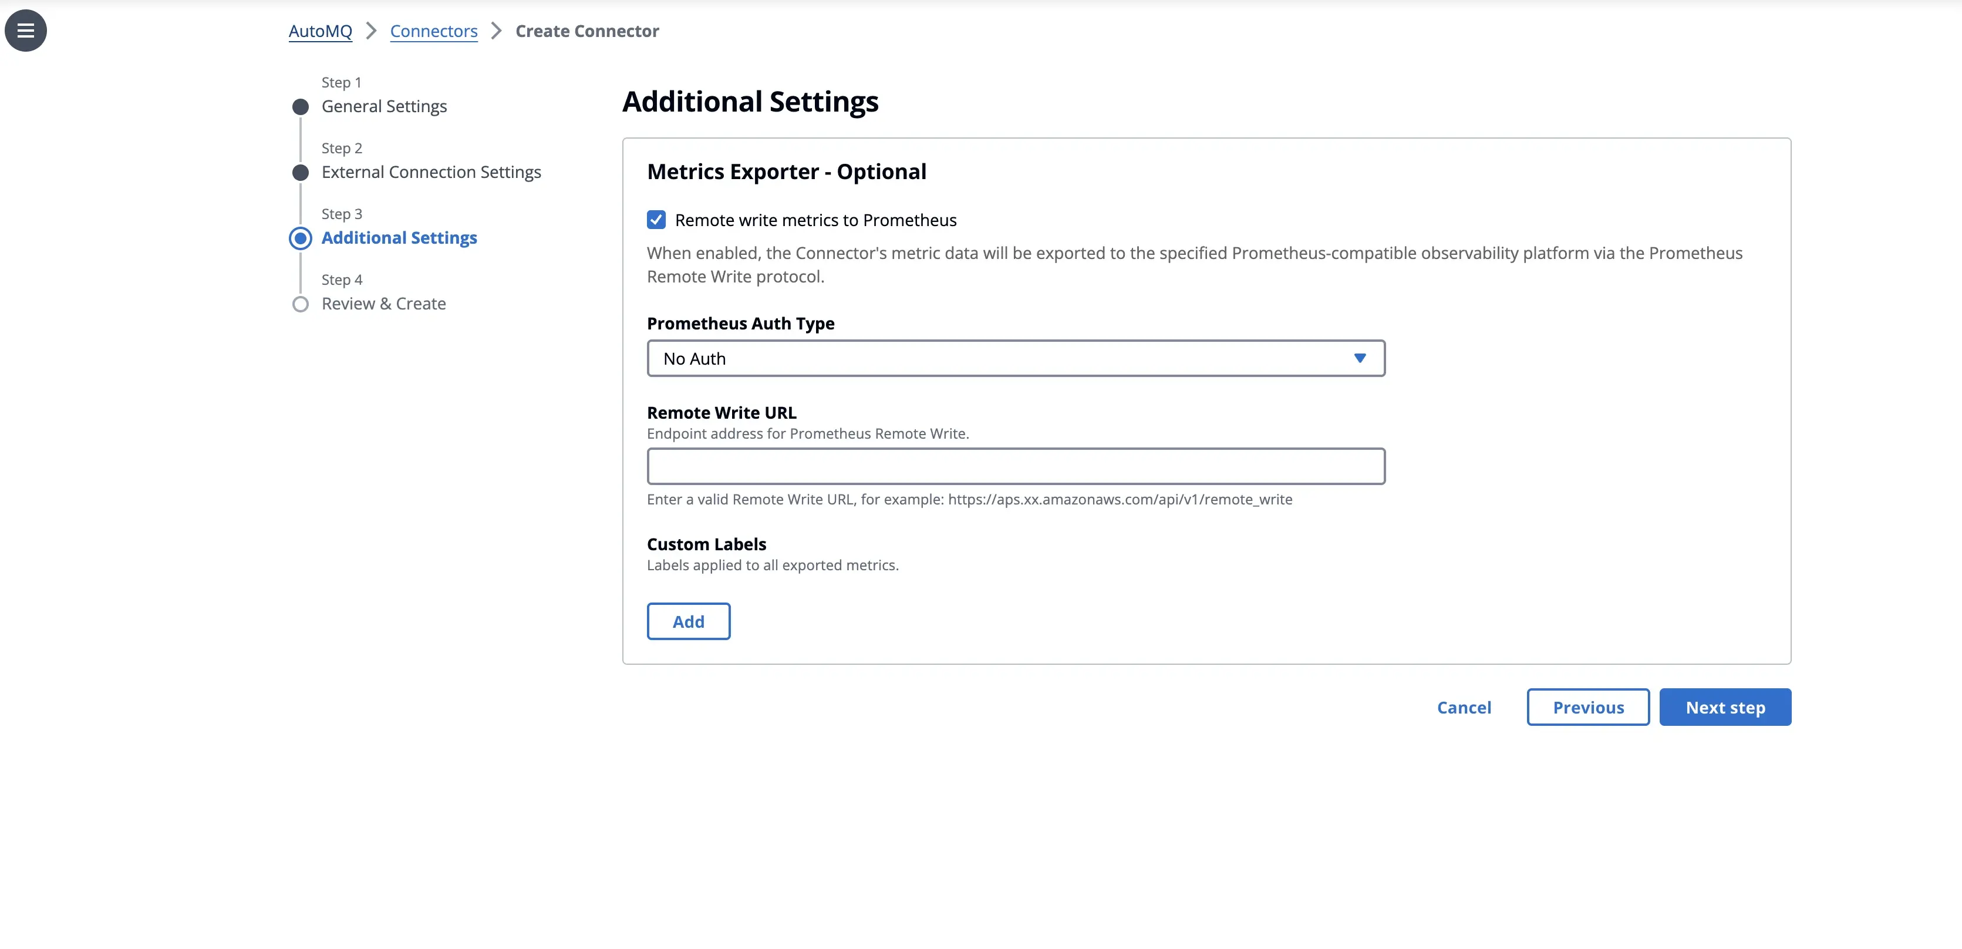Click the General Settings step circle
This screenshot has width=1962, height=949.
pos(300,107)
